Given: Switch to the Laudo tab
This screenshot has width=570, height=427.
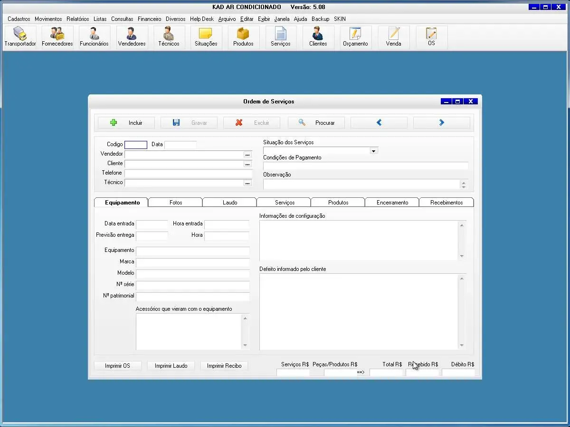Looking at the screenshot, I should [229, 203].
